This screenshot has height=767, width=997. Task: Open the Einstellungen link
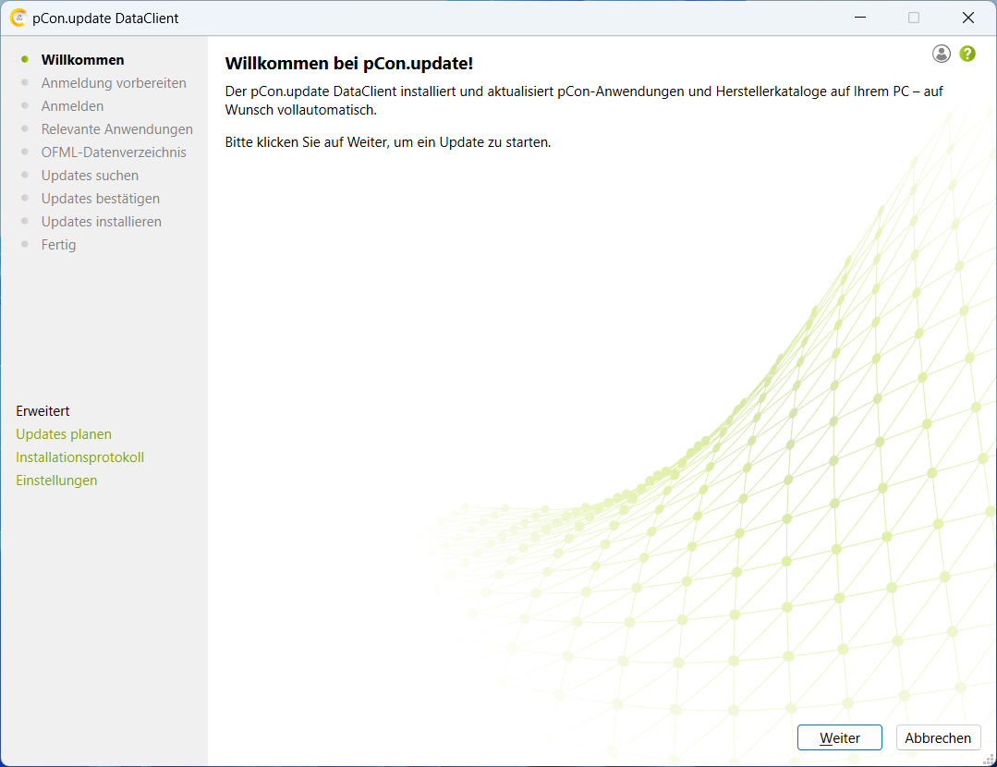pyautogui.click(x=56, y=481)
